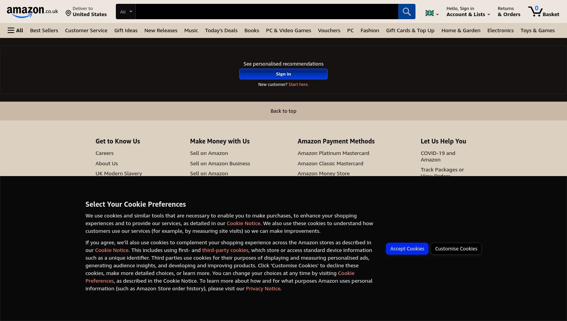The height and width of the screenshot is (321, 567).
Task: Open New Releases
Action: coord(161,30)
